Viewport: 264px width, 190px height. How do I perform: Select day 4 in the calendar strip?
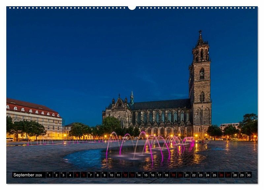(70, 175)
